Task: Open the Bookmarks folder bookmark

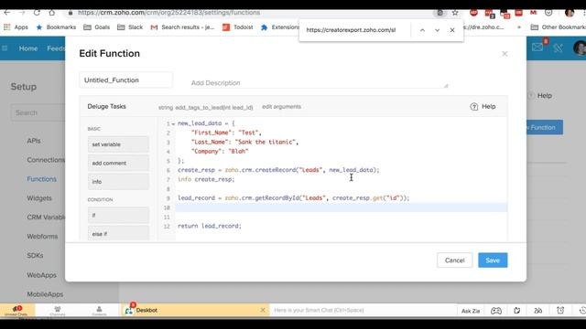Action: [x=56, y=27]
